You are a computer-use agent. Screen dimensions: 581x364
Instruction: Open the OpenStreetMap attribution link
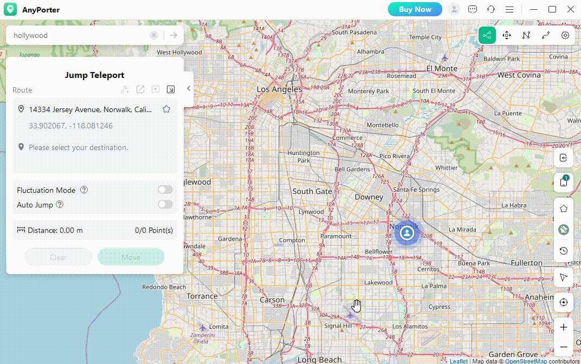point(526,361)
